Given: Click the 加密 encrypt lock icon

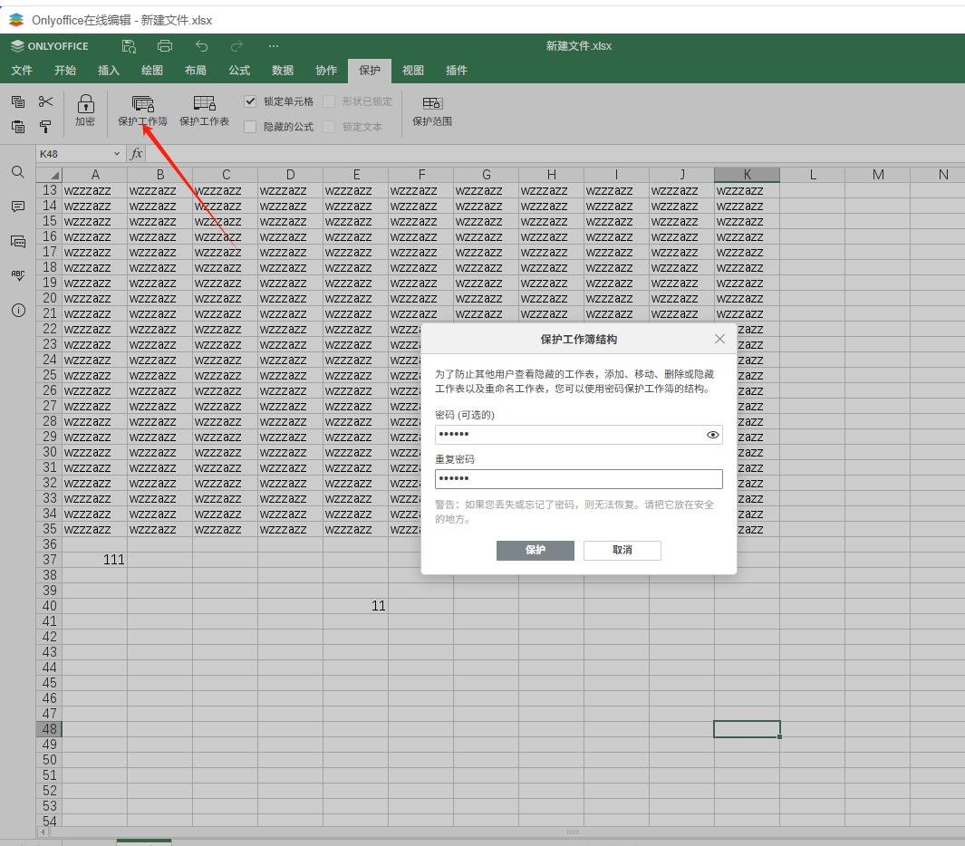Looking at the screenshot, I should click(x=85, y=111).
